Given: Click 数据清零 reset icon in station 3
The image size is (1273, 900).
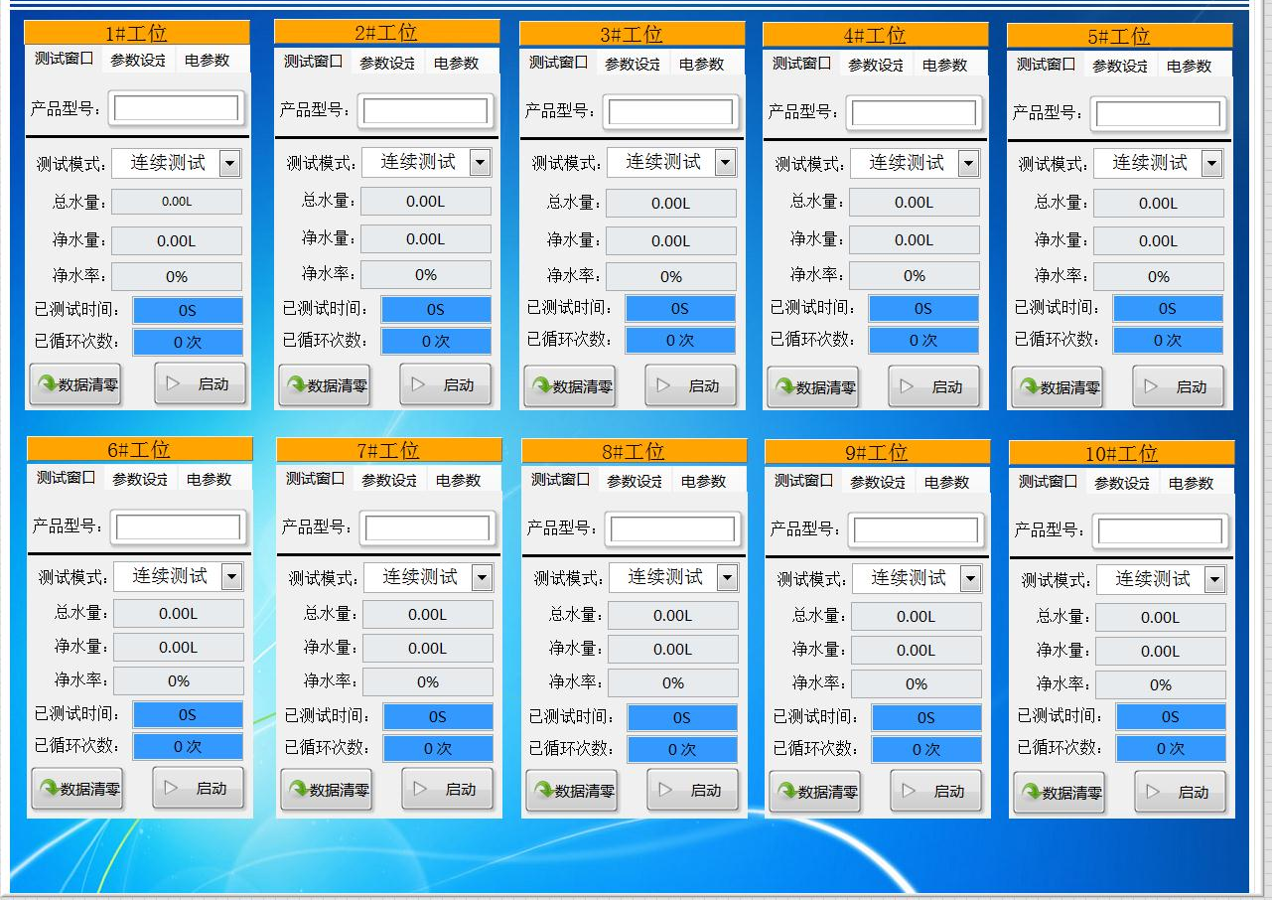Looking at the screenshot, I should (x=541, y=386).
